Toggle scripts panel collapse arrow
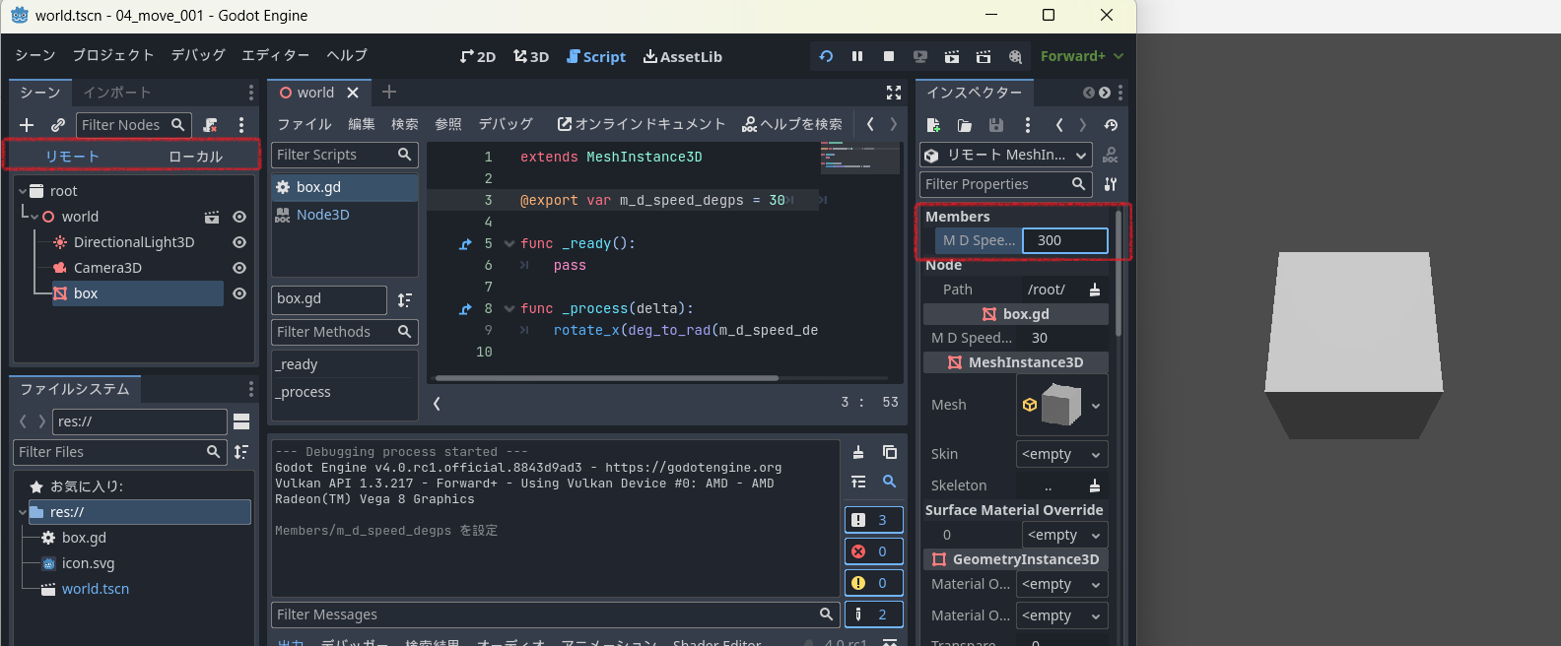 437,403
